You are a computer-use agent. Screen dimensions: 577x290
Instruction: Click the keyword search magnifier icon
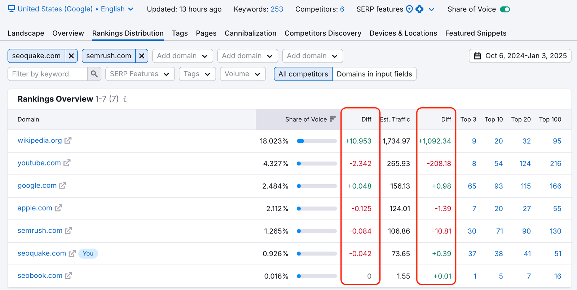[x=94, y=74]
